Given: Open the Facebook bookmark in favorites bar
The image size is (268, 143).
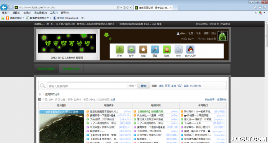Looking at the screenshot, I should point(69,18).
